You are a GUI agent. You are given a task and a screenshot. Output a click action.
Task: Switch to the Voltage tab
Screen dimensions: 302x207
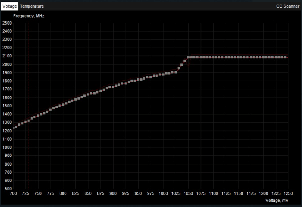tap(9, 6)
